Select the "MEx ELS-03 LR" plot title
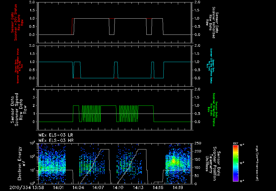 click(56, 135)
